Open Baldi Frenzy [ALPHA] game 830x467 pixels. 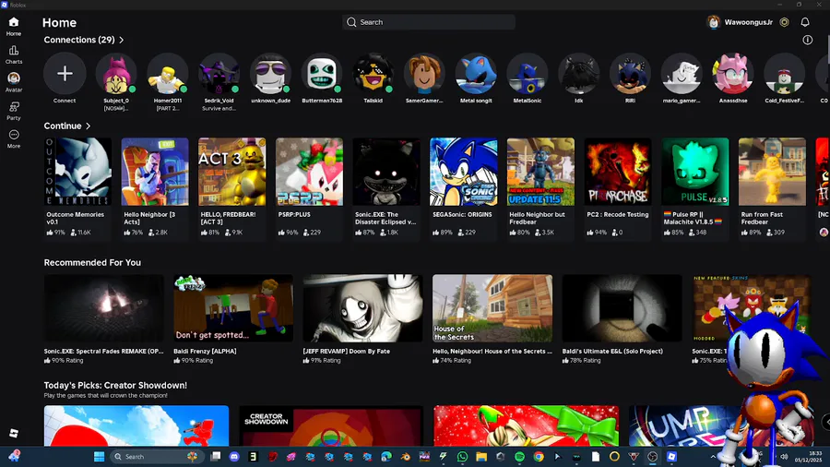coord(233,318)
